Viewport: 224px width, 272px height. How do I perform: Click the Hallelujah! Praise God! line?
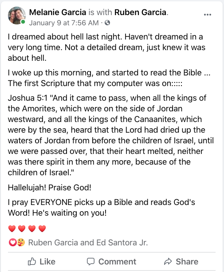50,188
